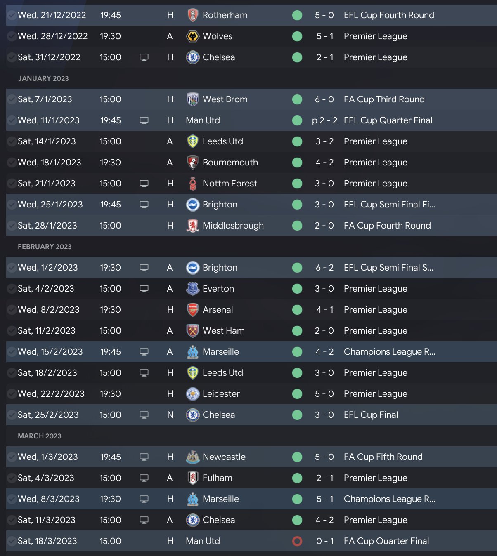
Task: Click the green win indicator for Middlesbrough
Action: [297, 226]
